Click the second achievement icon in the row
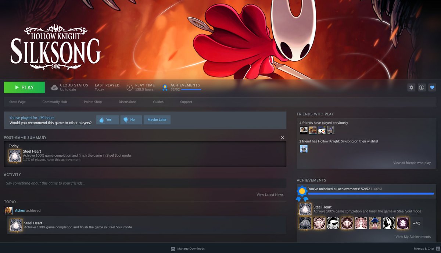The width and height of the screenshot is (441, 253). (x=319, y=223)
